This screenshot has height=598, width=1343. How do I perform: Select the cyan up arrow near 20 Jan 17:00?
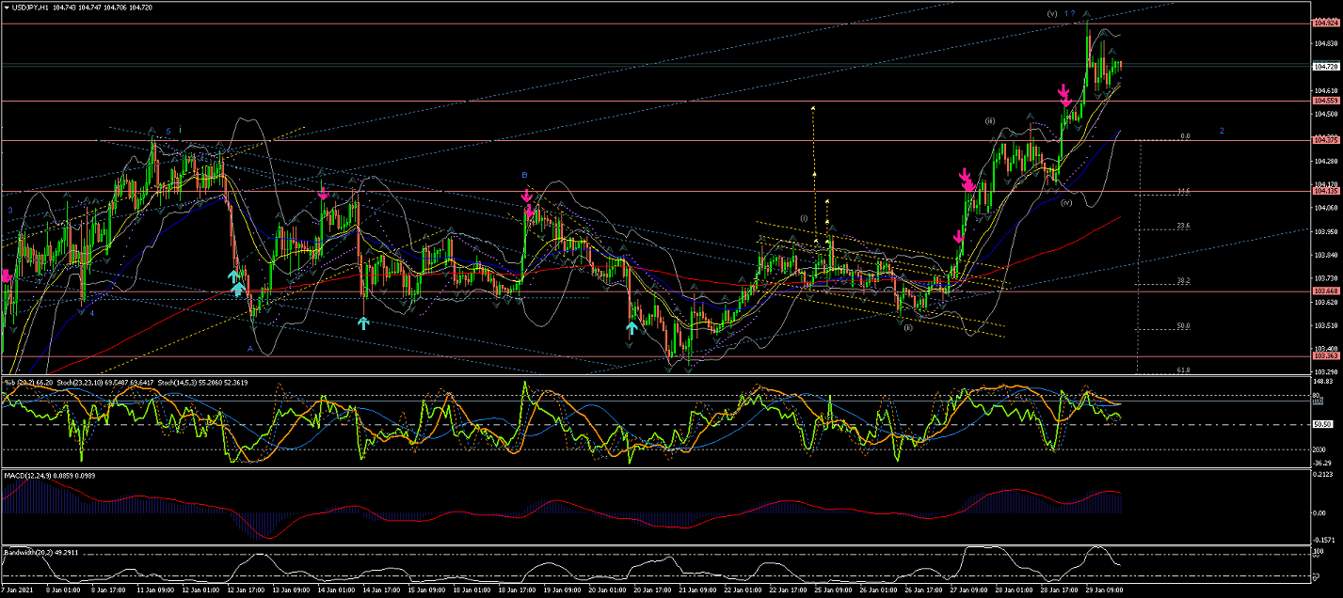[x=631, y=328]
